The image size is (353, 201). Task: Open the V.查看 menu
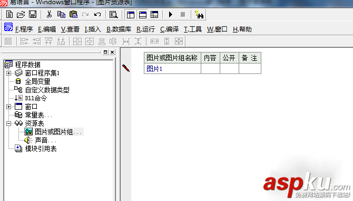click(x=70, y=29)
